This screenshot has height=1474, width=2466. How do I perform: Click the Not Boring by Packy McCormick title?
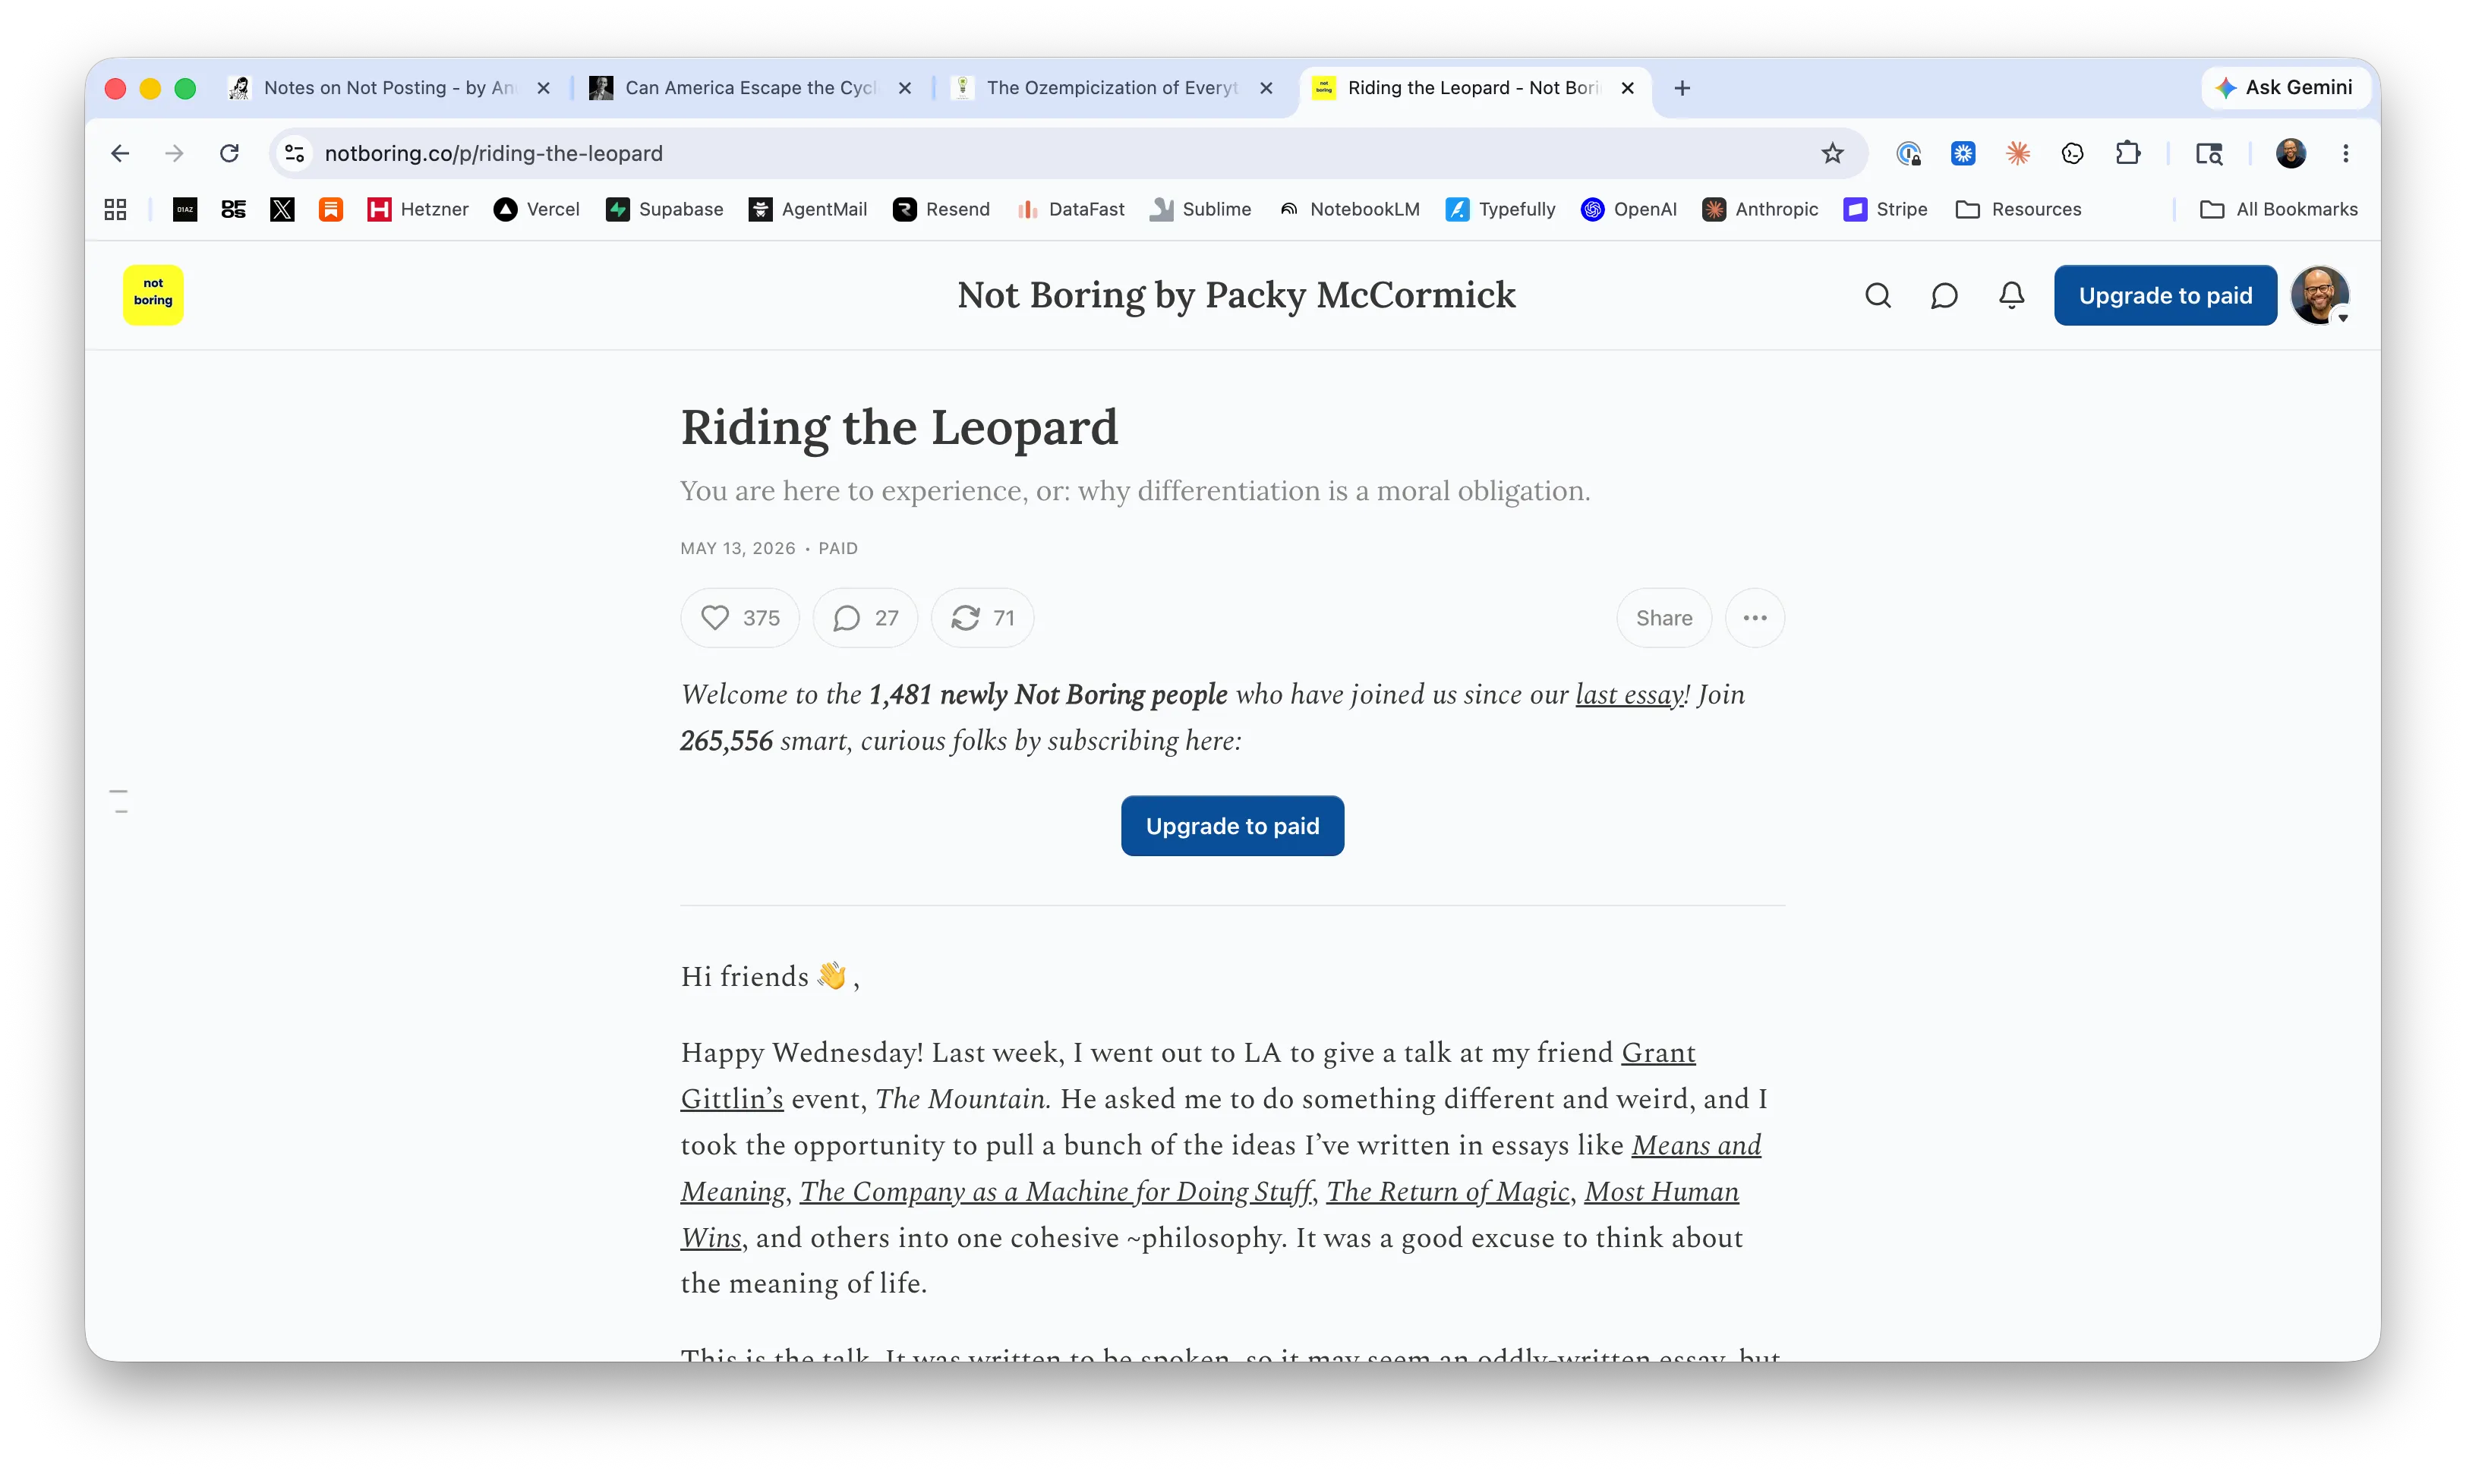(x=1236, y=295)
